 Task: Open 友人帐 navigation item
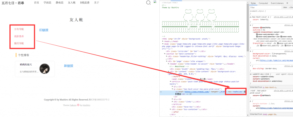pos(72,3)
